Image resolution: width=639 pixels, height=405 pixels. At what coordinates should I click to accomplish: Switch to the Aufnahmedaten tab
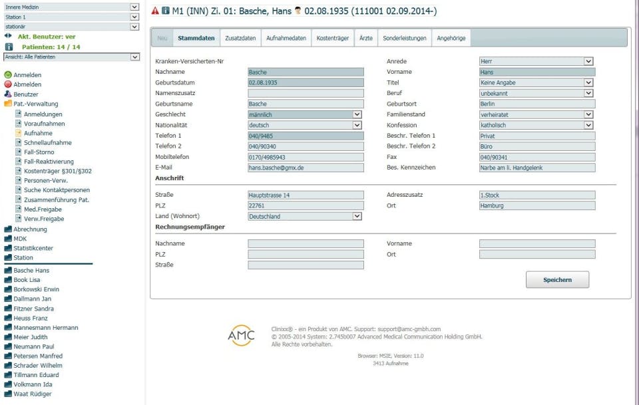pyautogui.click(x=286, y=38)
